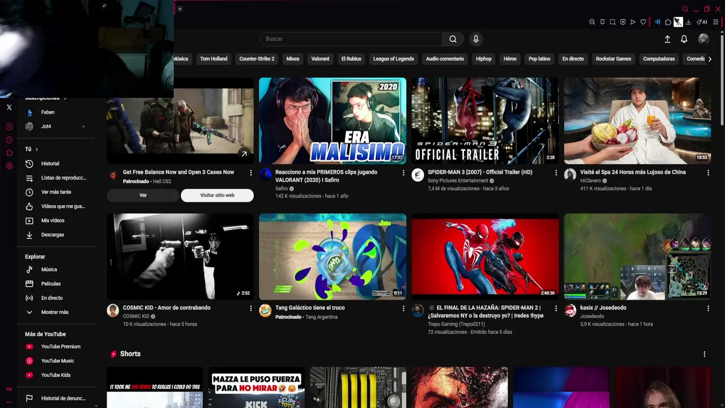The width and height of the screenshot is (725, 408).
Task: Click the browser pin icon
Action: [x=602, y=22]
